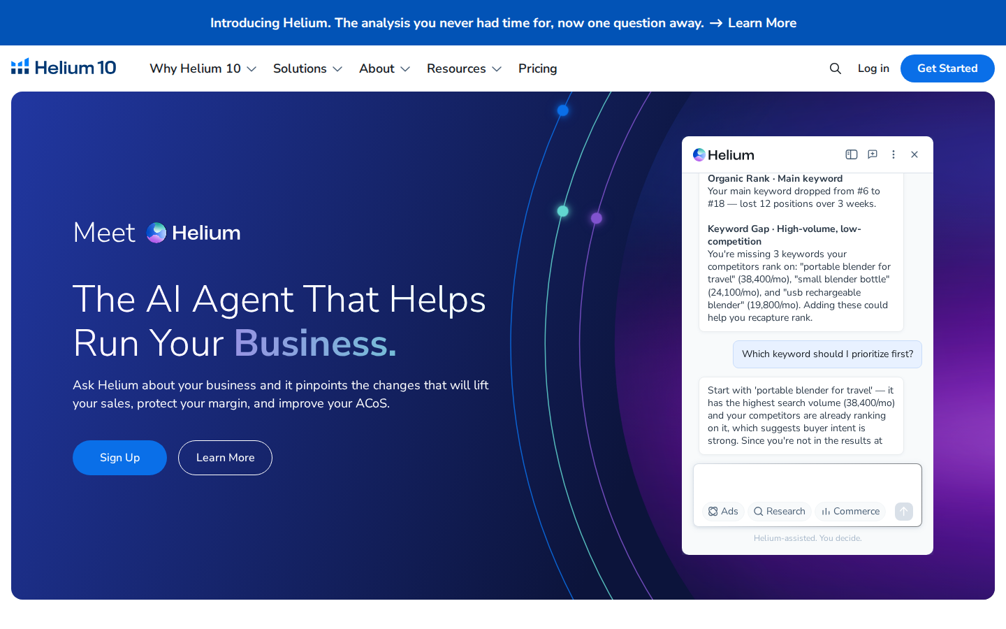Click the Sign Up button
Screen dimensions: 1006x629
119,458
